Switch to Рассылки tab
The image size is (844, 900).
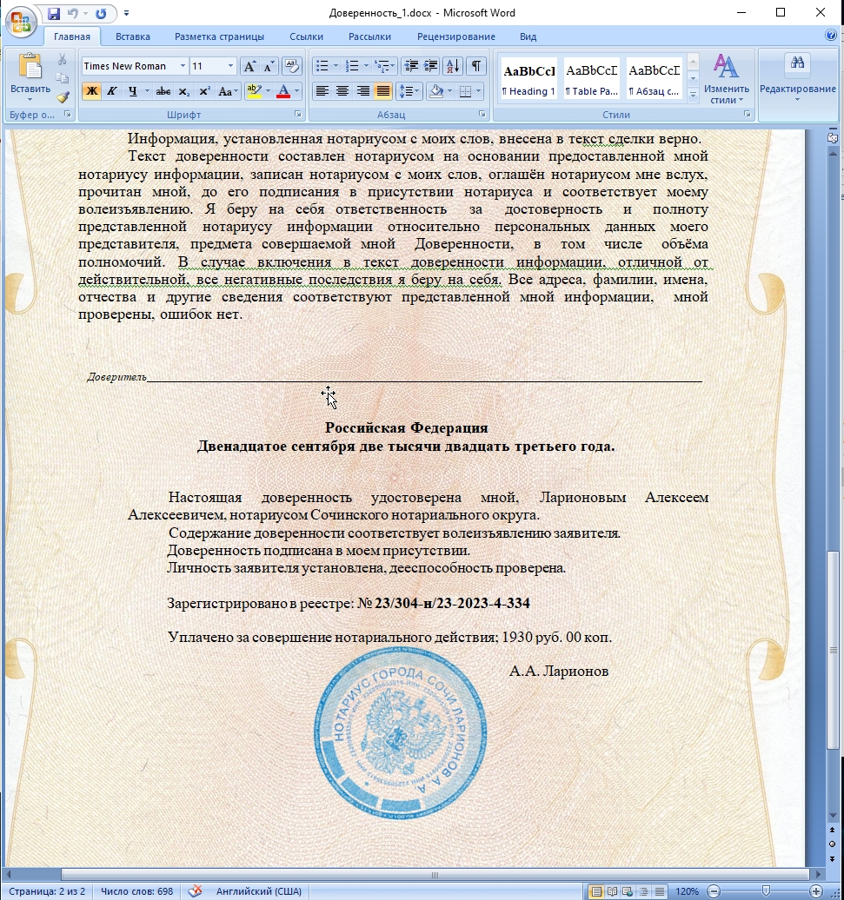point(369,36)
